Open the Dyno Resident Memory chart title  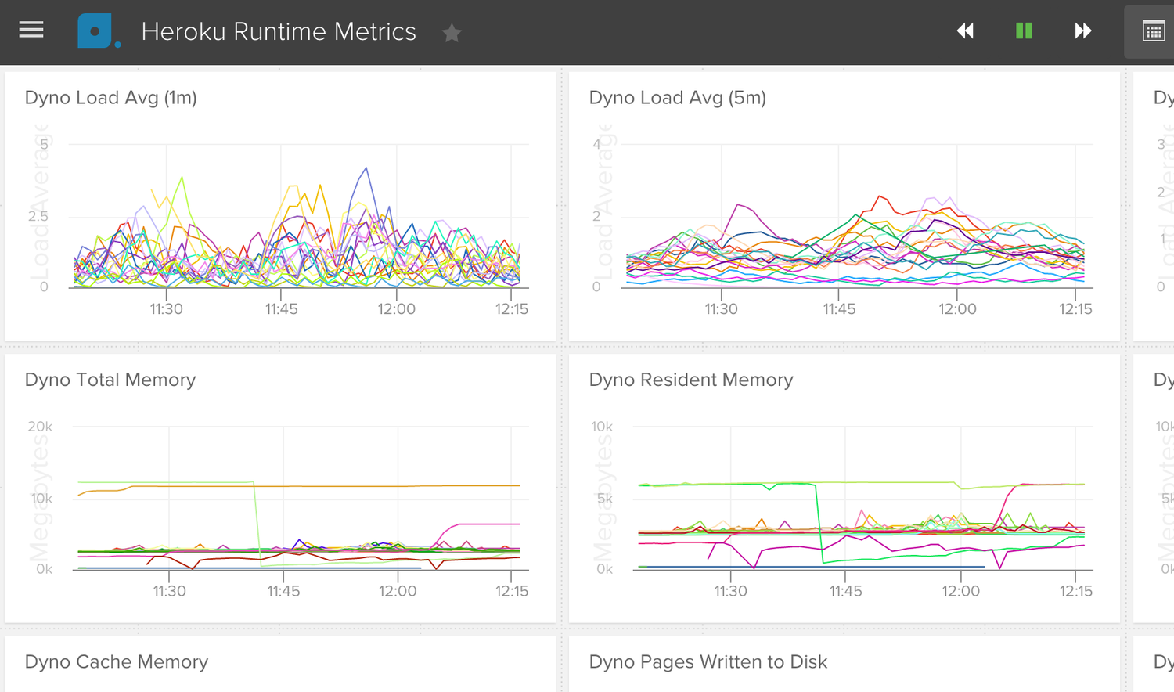[691, 380]
